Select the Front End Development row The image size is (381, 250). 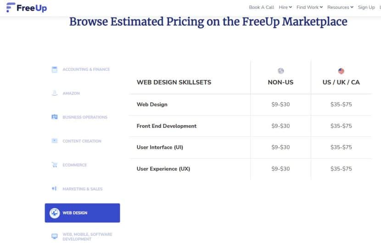pos(167,126)
